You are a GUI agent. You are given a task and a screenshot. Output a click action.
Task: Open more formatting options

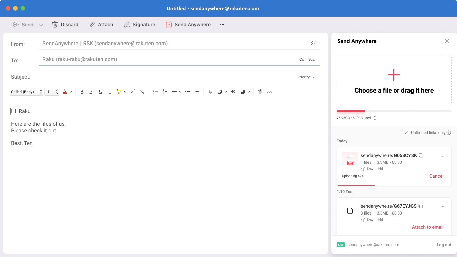click(269, 92)
